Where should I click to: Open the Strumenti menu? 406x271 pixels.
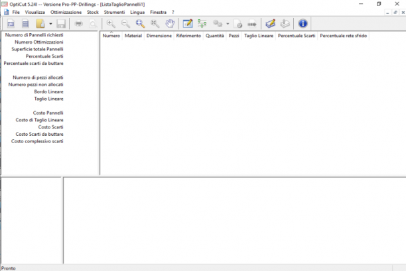(114, 12)
